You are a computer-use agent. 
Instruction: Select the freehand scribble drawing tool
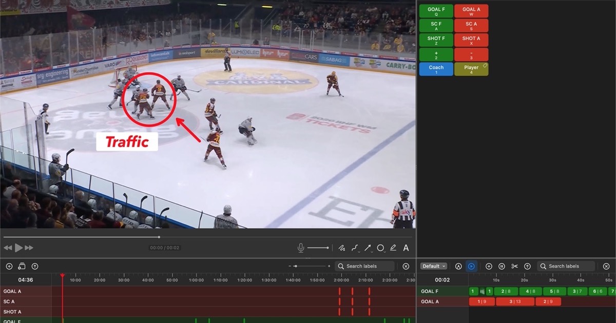tap(342, 248)
